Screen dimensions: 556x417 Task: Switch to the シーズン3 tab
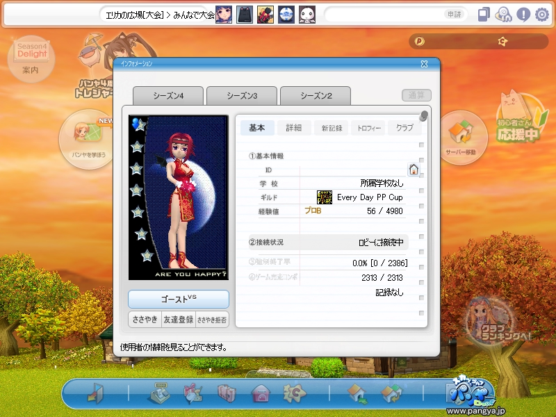coord(242,96)
